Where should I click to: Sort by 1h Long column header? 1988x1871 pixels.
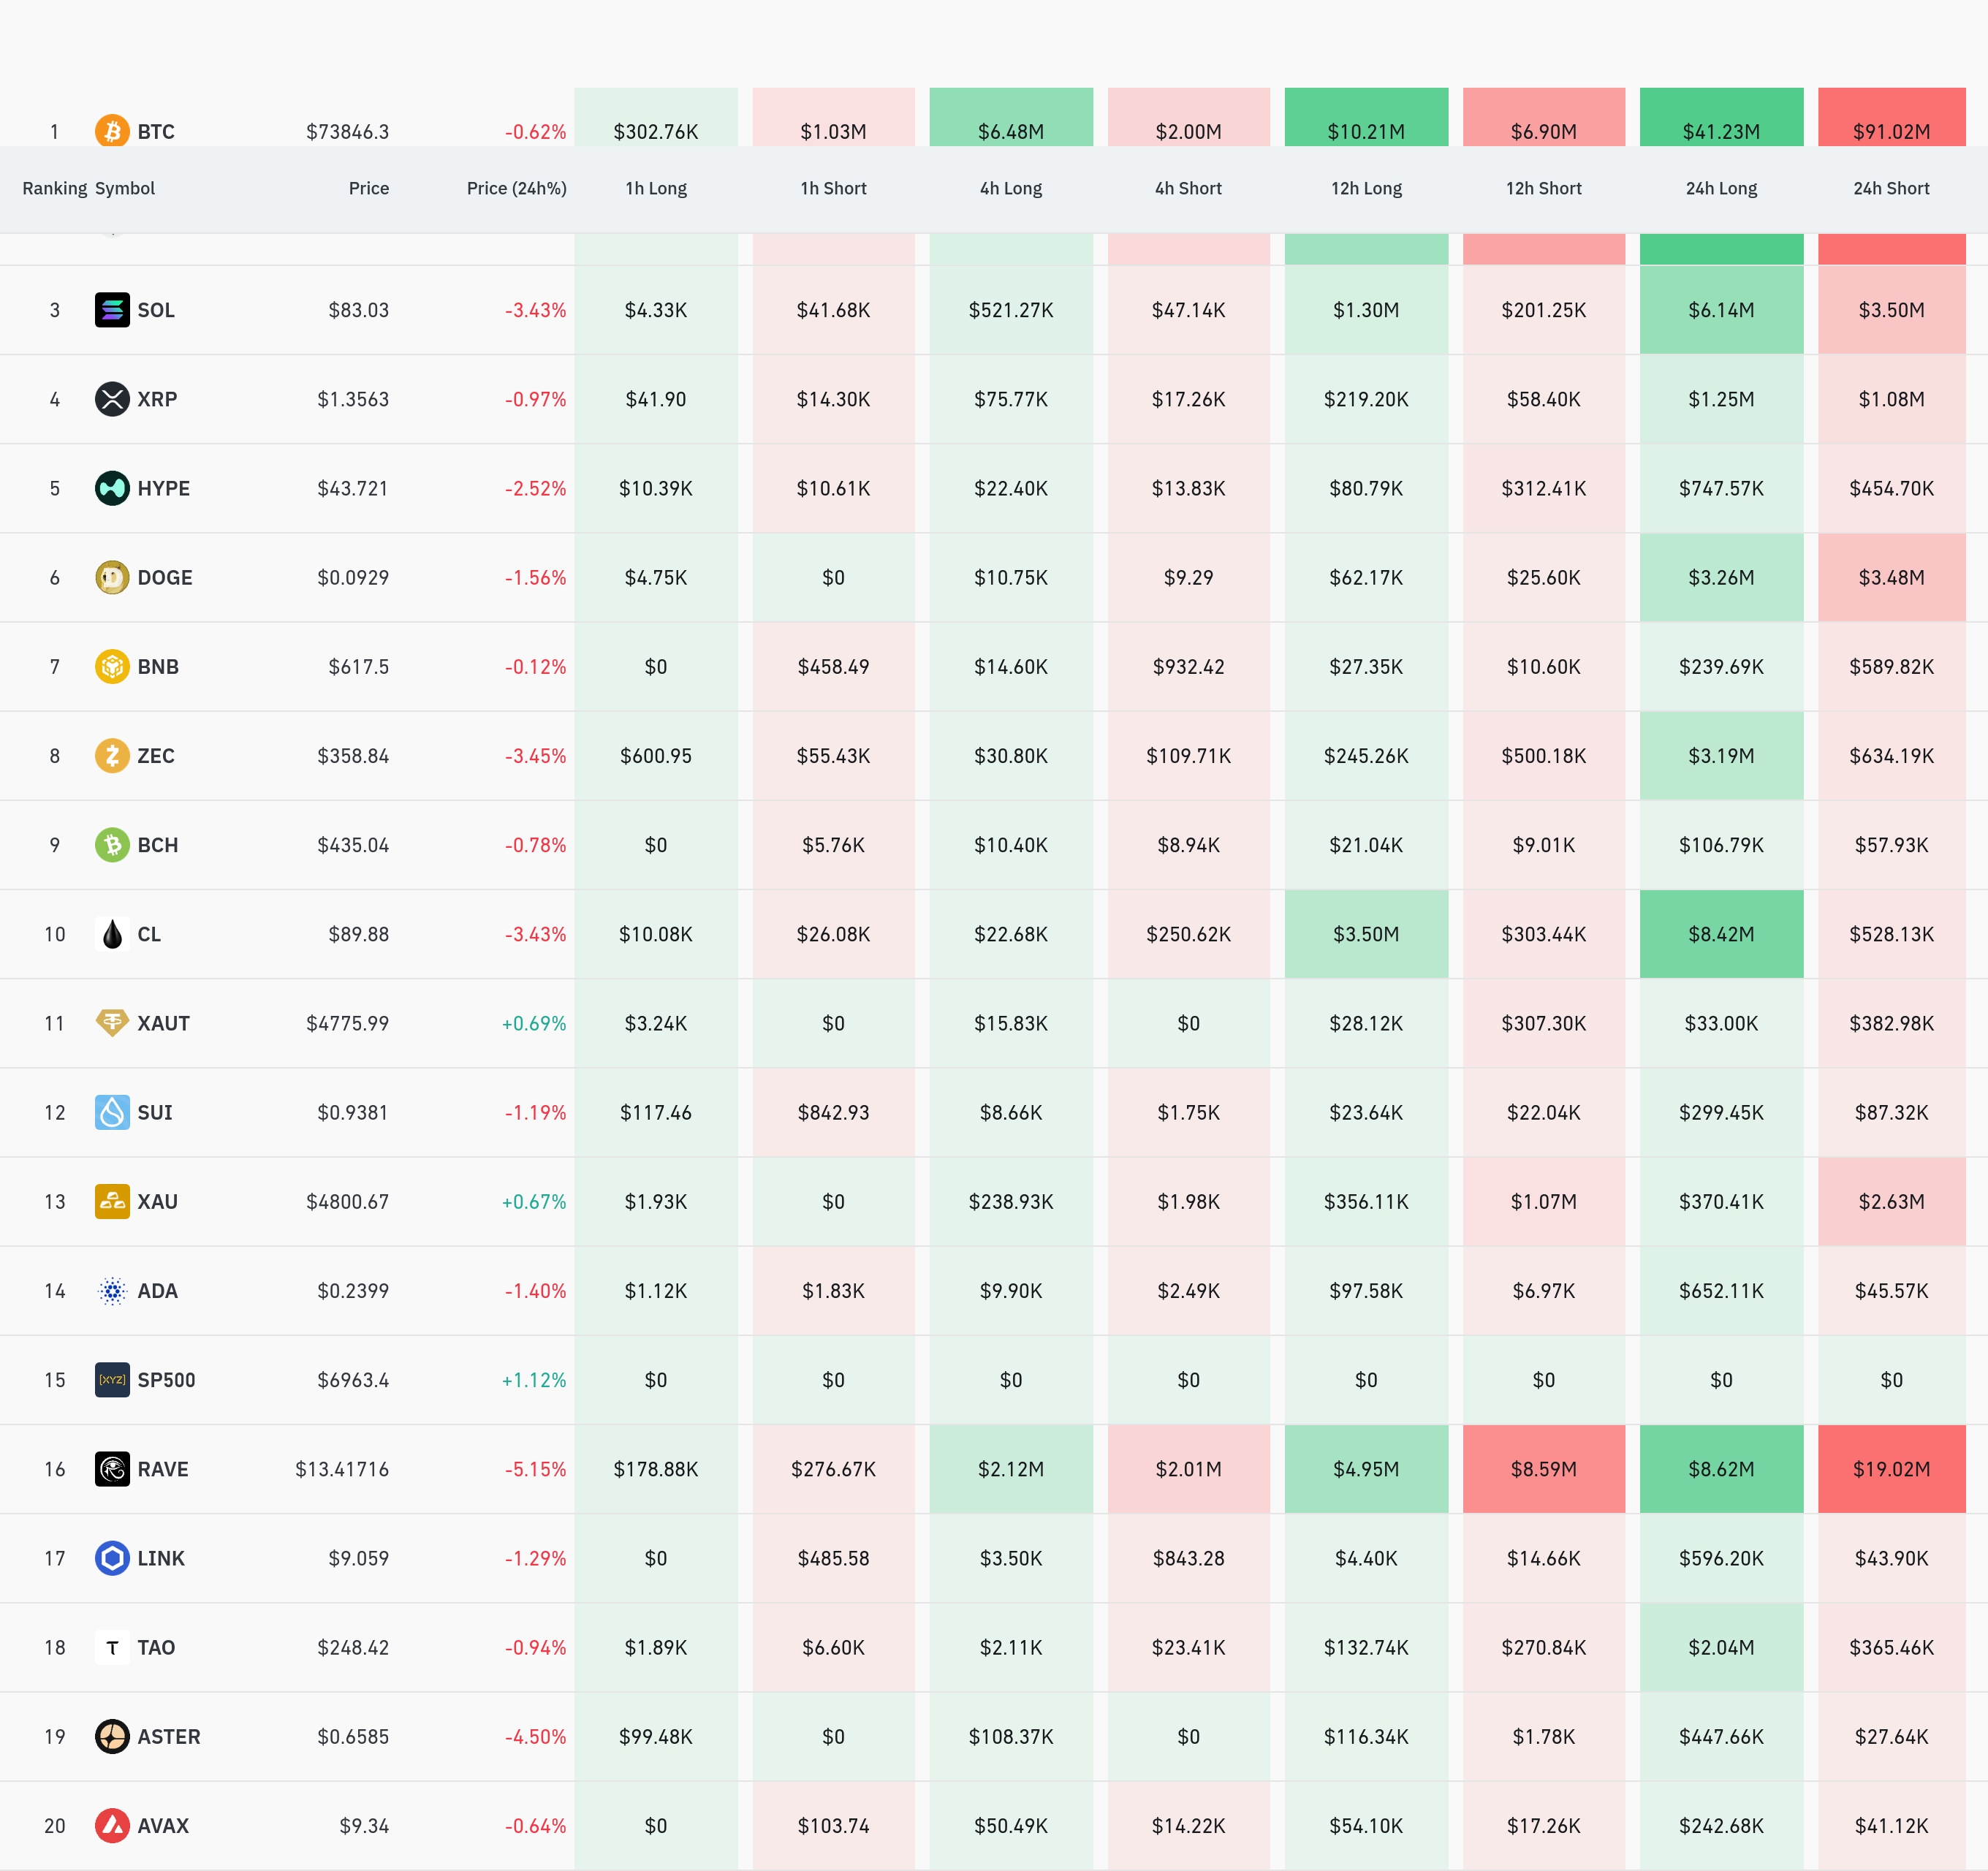(x=656, y=188)
